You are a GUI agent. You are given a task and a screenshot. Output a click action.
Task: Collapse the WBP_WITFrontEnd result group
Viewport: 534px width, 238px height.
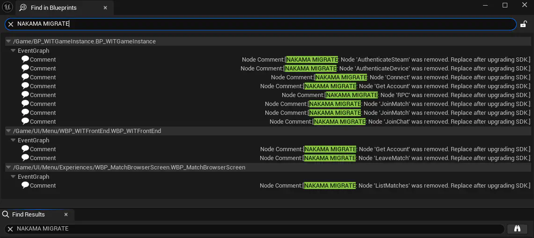[x=8, y=131]
